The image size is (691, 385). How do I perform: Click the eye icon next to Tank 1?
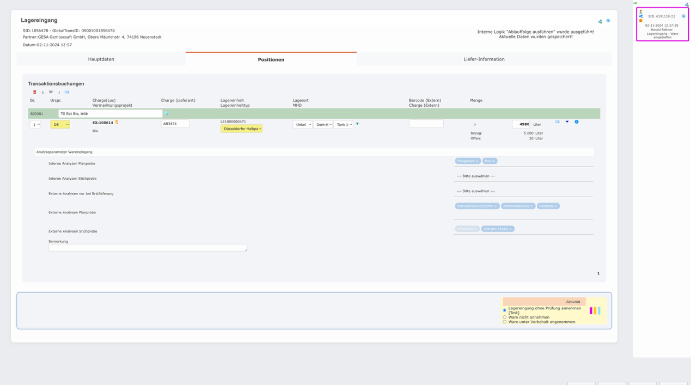coord(358,124)
